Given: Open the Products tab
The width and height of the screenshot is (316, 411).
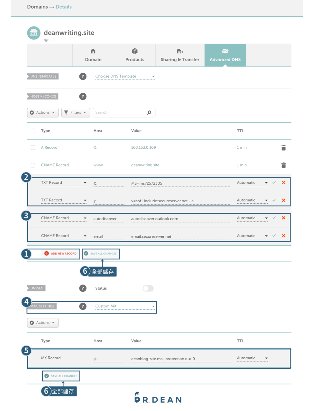Looking at the screenshot, I should coord(135,56).
